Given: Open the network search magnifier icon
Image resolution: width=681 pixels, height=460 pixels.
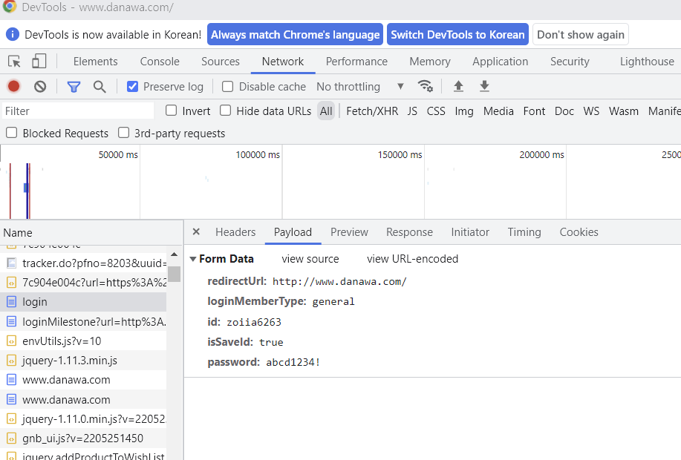Looking at the screenshot, I should 100,87.
